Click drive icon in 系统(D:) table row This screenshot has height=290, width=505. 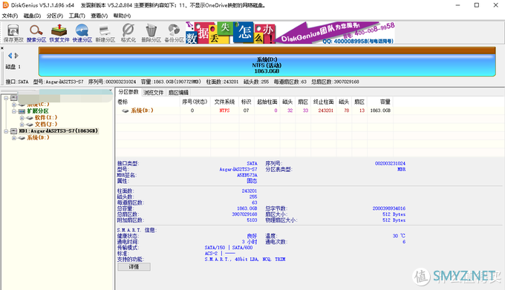click(x=126, y=111)
